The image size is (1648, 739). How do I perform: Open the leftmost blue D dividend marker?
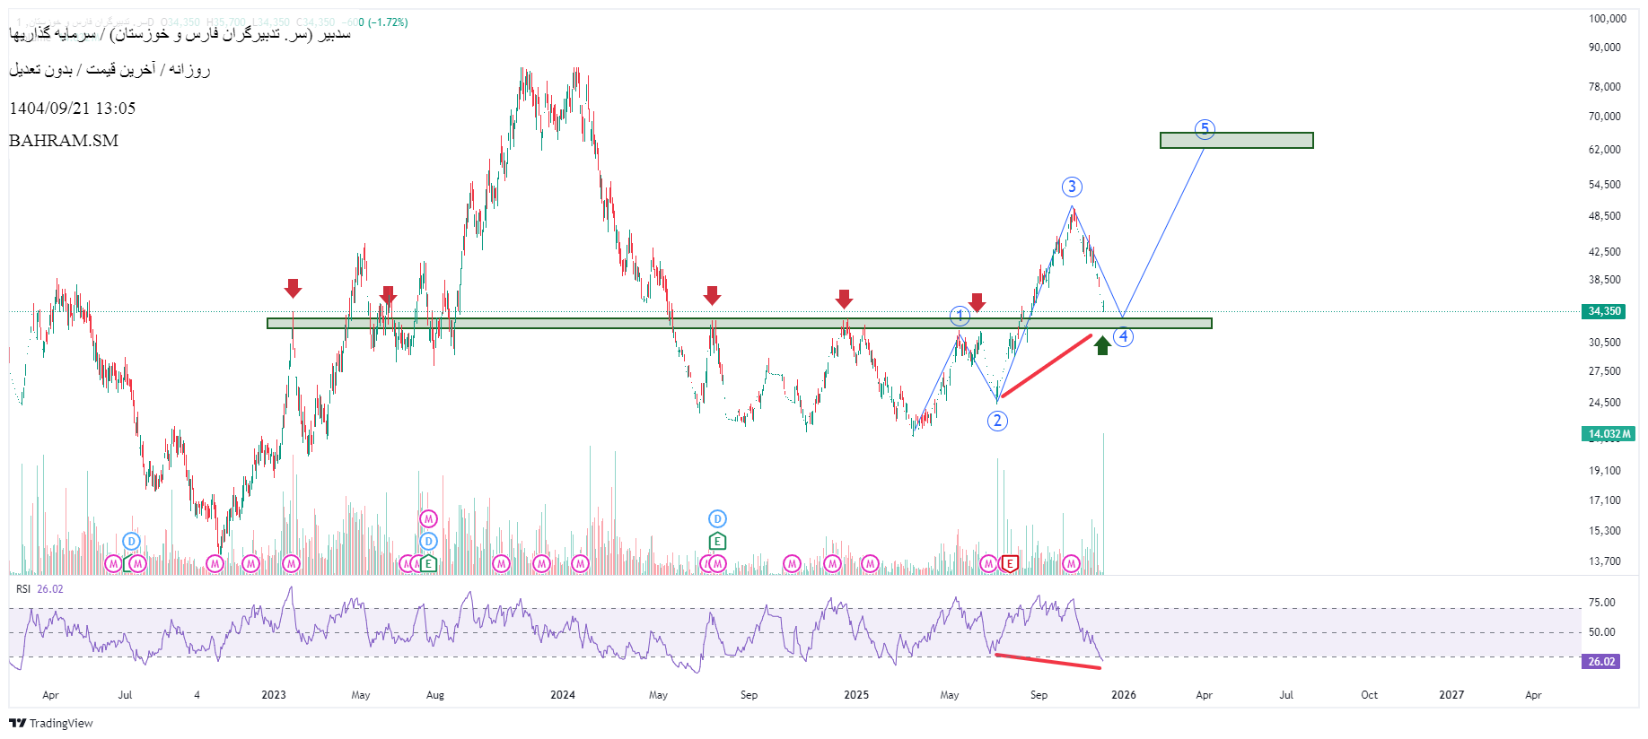click(131, 541)
